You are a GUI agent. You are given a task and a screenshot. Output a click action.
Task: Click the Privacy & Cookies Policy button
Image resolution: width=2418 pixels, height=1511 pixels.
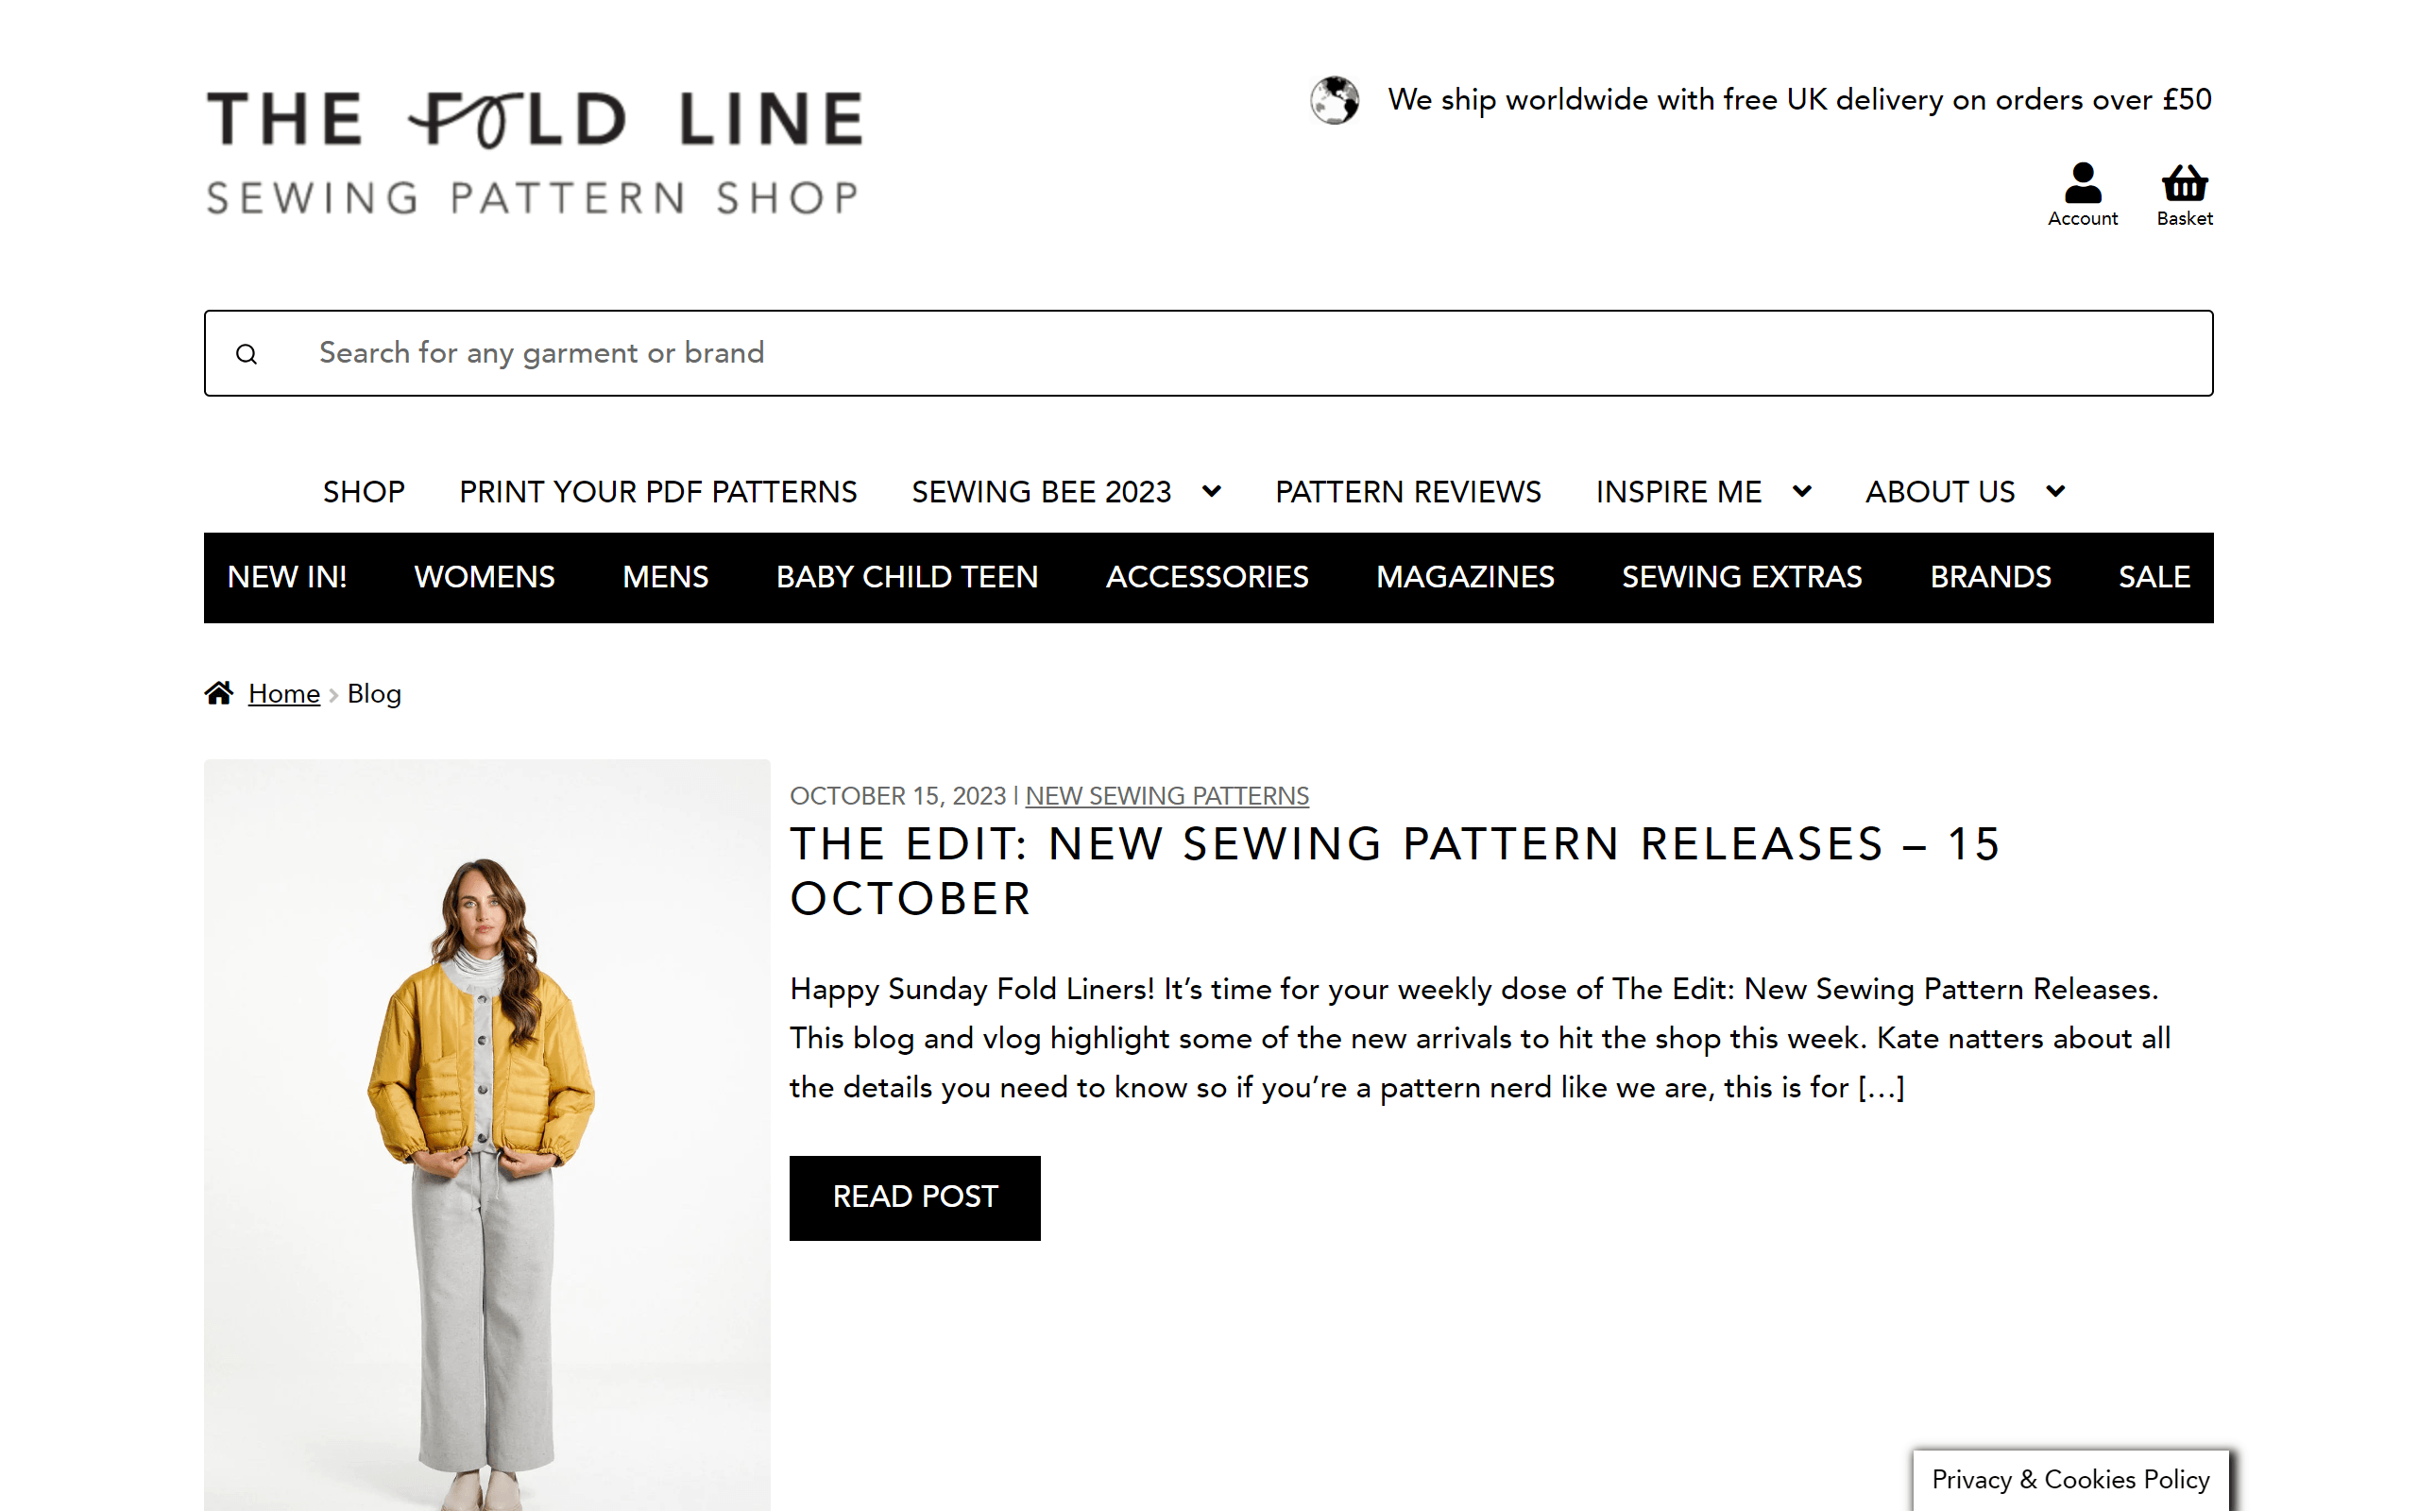[2070, 1479]
